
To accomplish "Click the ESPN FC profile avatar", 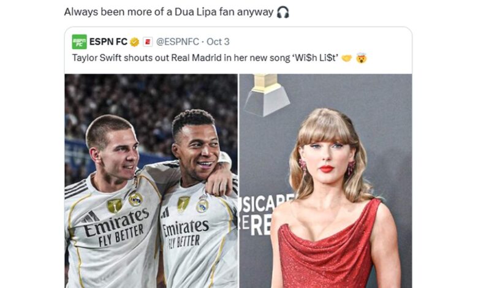I will click(79, 42).
